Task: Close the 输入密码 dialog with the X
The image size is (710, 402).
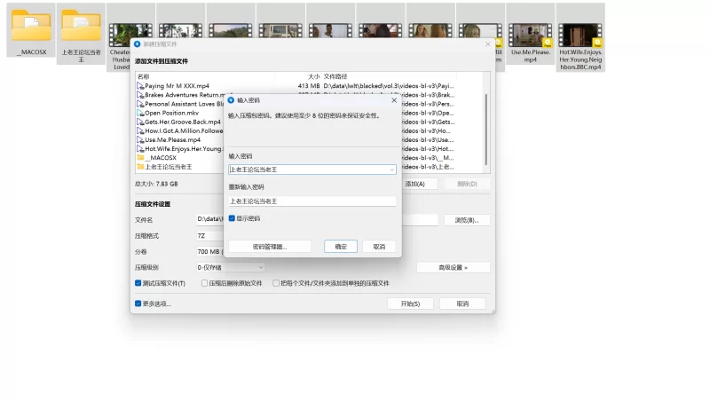Action: (x=394, y=100)
